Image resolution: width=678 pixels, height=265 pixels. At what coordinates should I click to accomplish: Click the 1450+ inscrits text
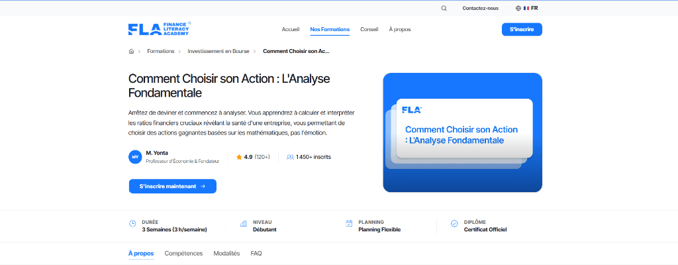(313, 157)
